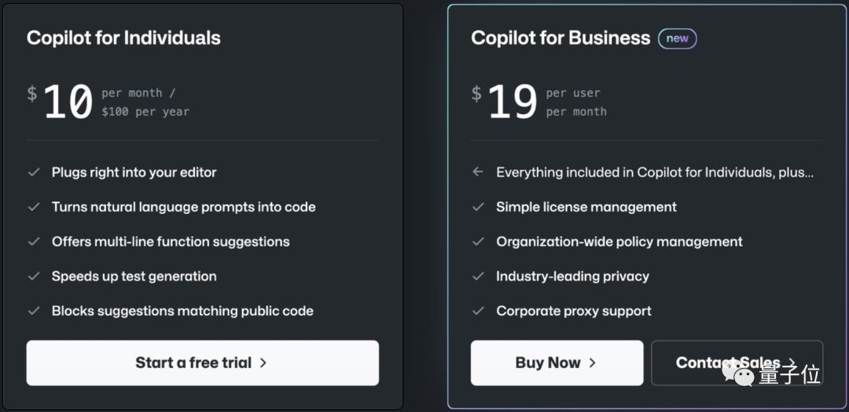Click the $19 per user price
849x412 pixels.
click(x=513, y=103)
